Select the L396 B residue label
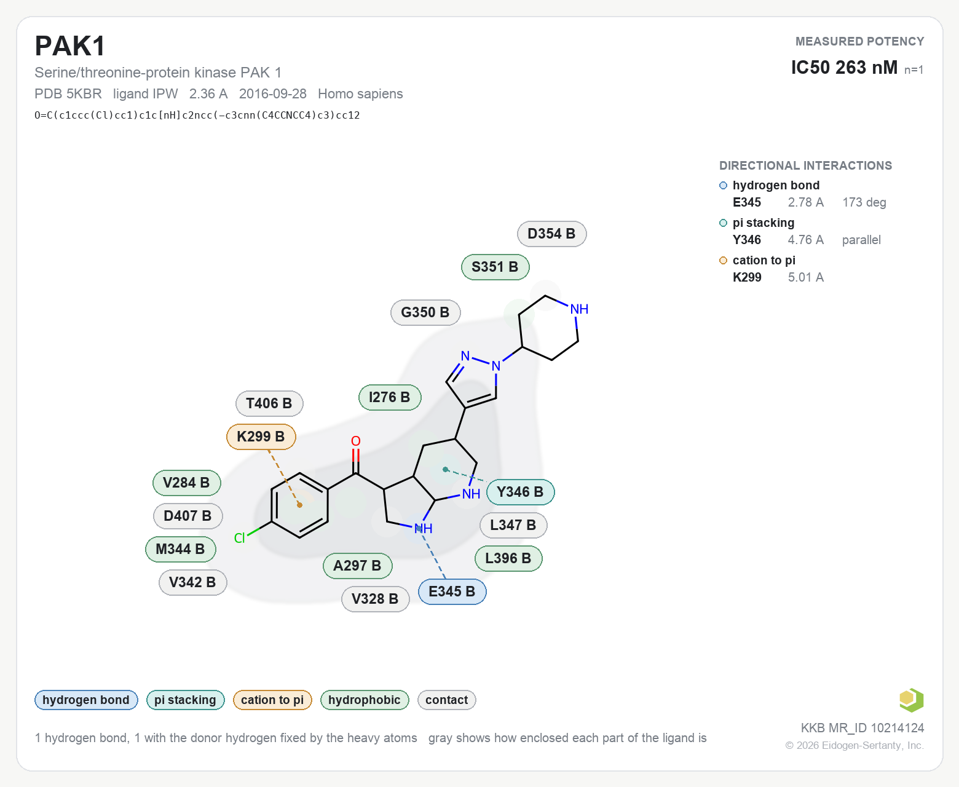The height and width of the screenshot is (787, 959). [x=508, y=558]
